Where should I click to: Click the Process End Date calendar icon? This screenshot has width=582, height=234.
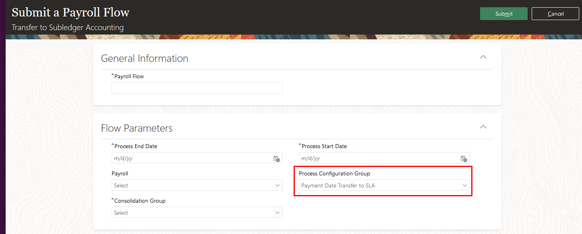click(276, 159)
